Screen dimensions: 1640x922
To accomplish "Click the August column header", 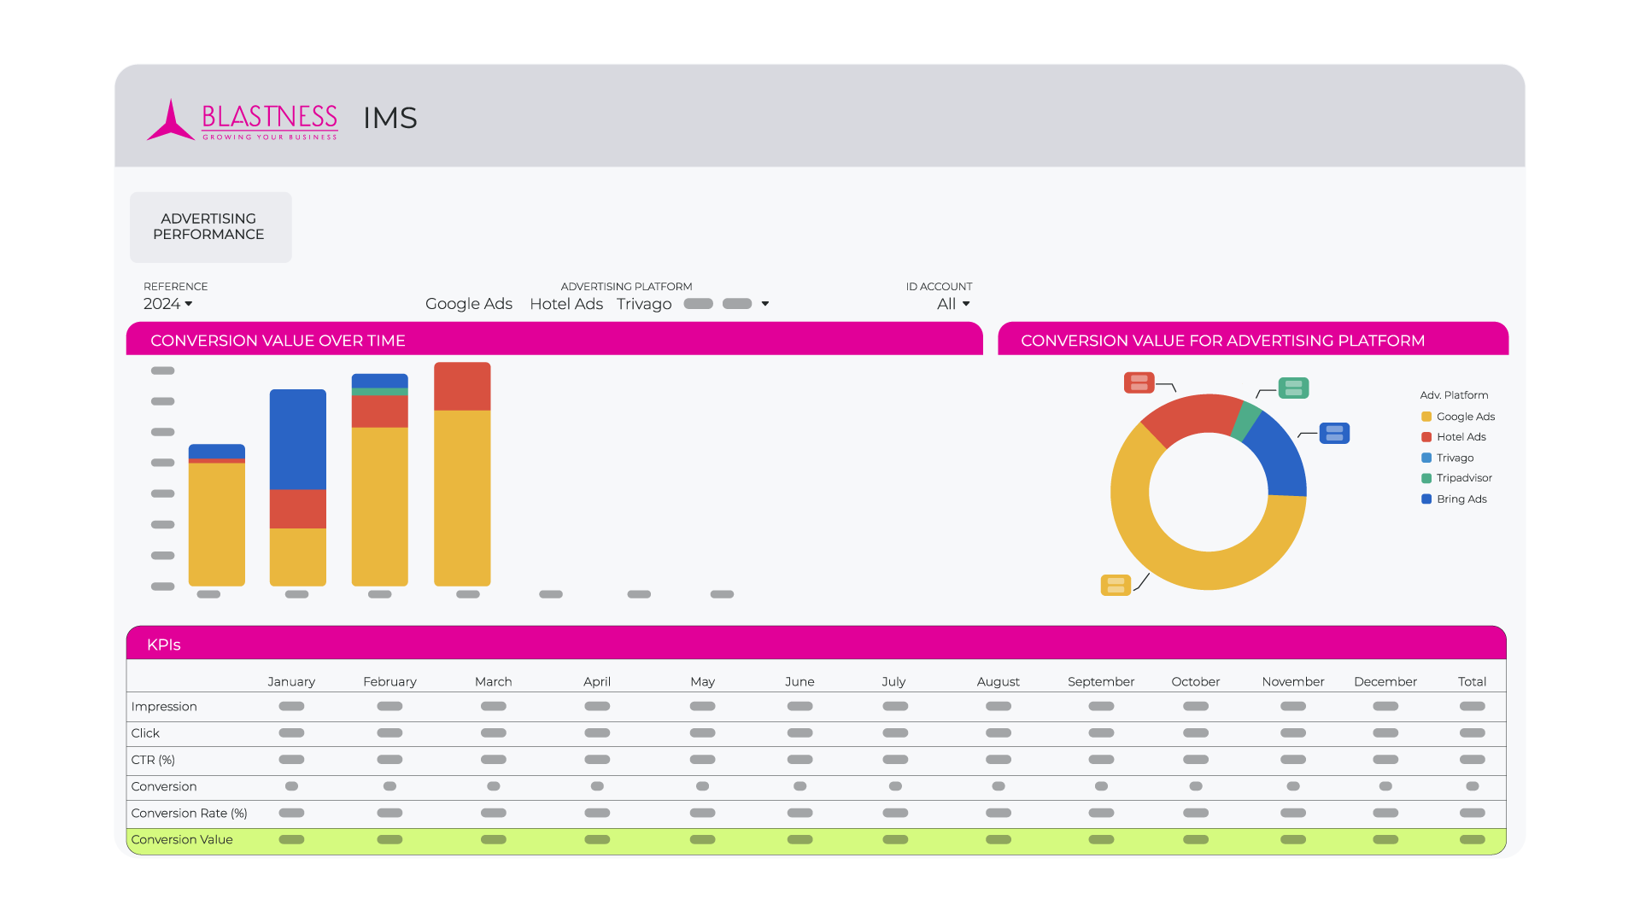I will tap(998, 681).
